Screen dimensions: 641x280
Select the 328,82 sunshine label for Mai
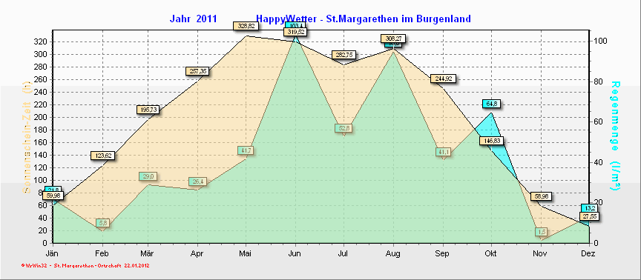click(x=246, y=26)
